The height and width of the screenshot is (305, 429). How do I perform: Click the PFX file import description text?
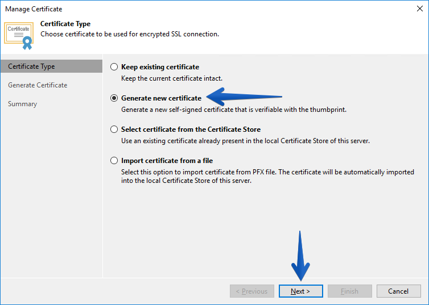click(x=267, y=177)
